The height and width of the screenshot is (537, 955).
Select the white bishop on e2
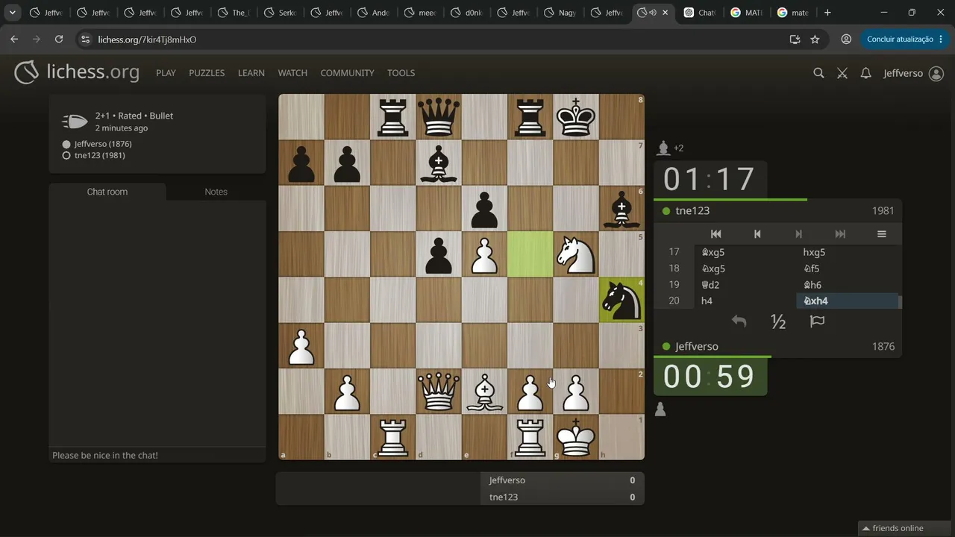point(484,392)
